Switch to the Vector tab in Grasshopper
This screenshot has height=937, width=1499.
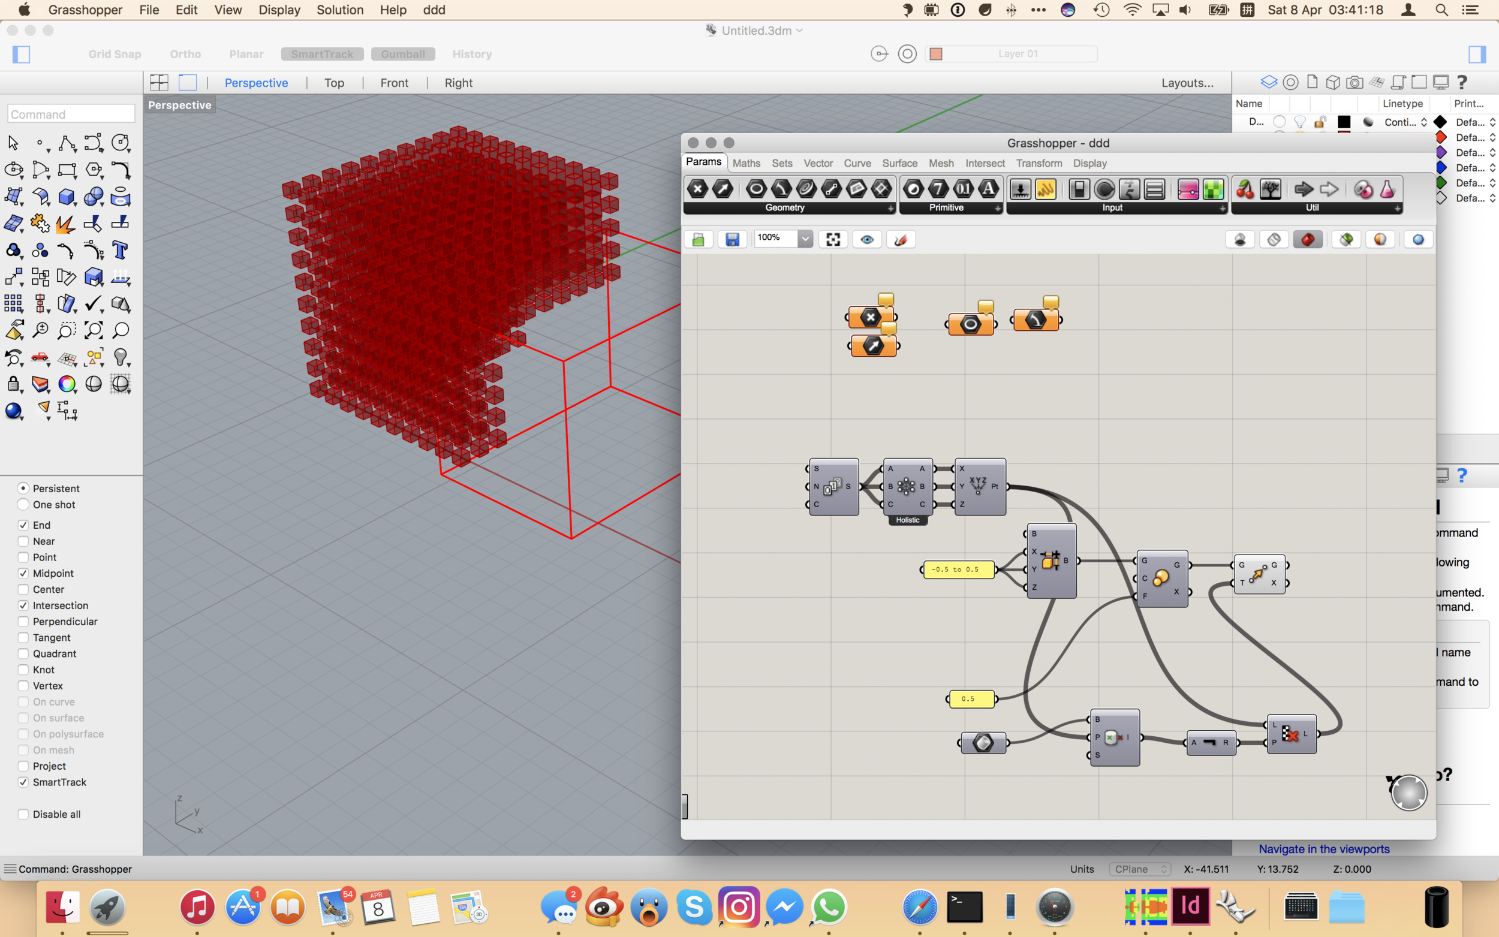tap(818, 164)
